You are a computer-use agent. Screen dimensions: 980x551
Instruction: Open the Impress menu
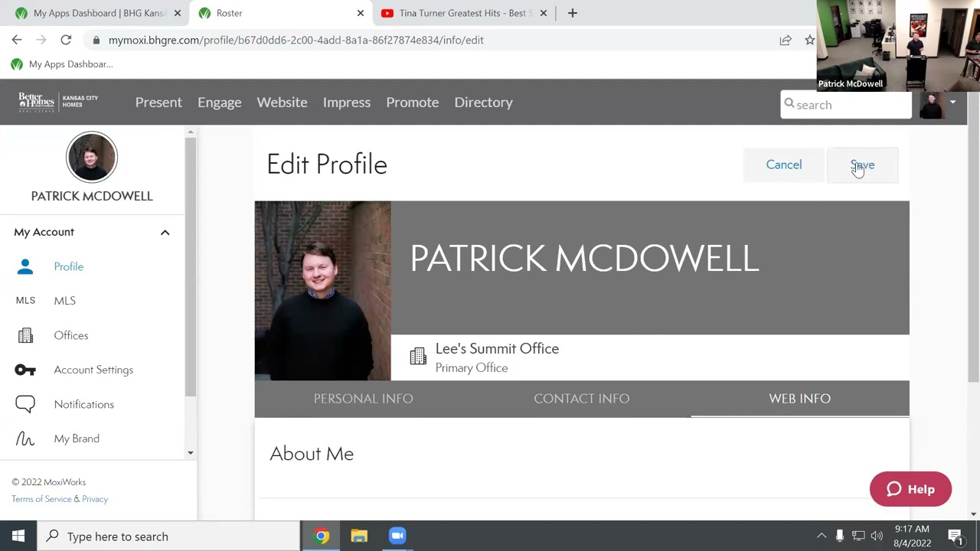point(347,102)
